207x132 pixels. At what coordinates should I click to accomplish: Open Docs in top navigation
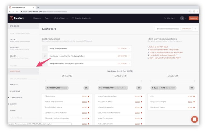[47, 18]
